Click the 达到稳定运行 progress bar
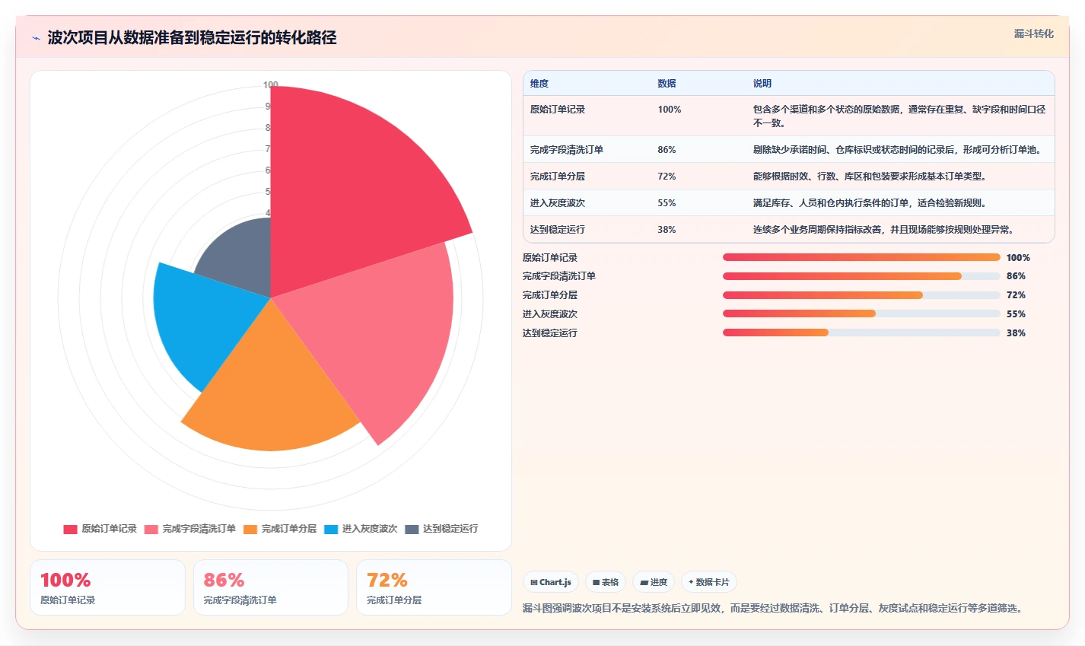1085x646 pixels. (x=861, y=333)
